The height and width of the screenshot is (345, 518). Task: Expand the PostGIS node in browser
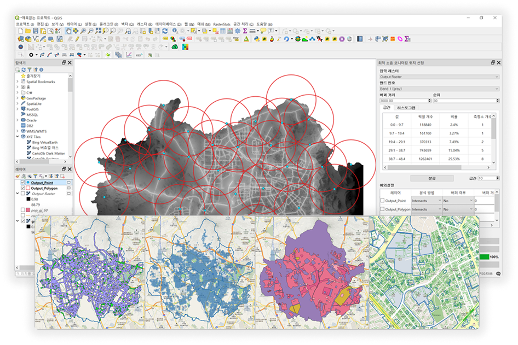point(18,109)
